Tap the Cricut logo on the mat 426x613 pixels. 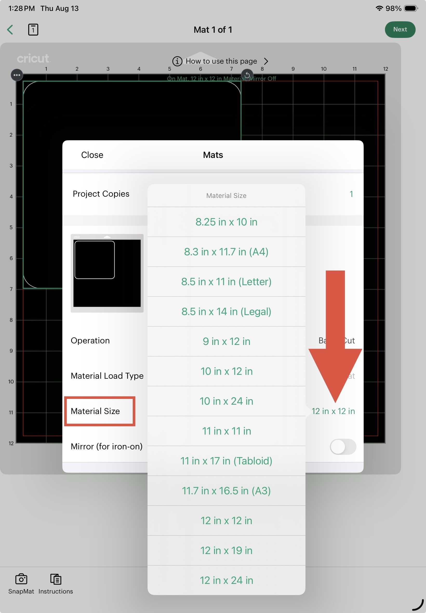pos(33,58)
